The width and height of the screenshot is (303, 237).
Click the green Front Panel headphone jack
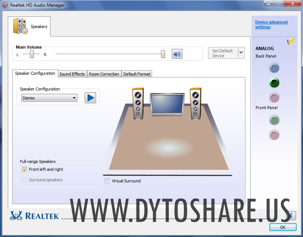[x=274, y=120]
